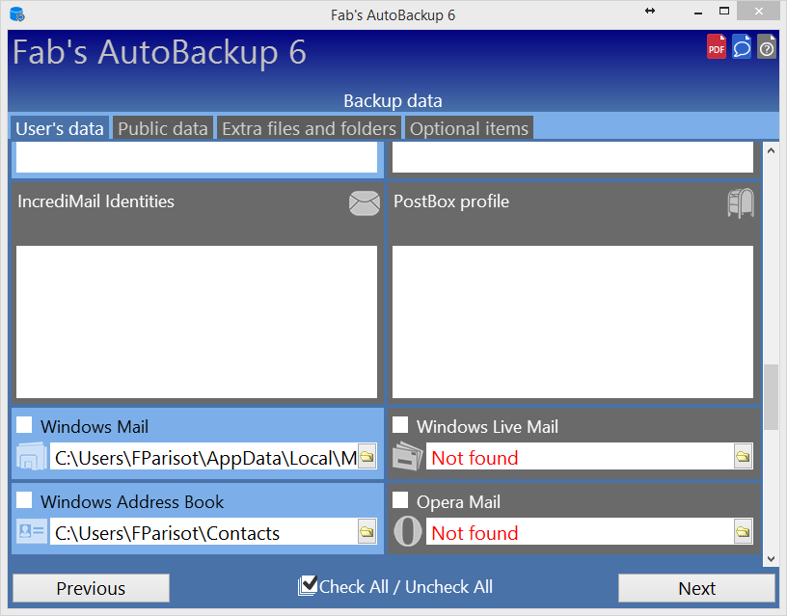Browse folder for Windows Live Mail

(743, 457)
